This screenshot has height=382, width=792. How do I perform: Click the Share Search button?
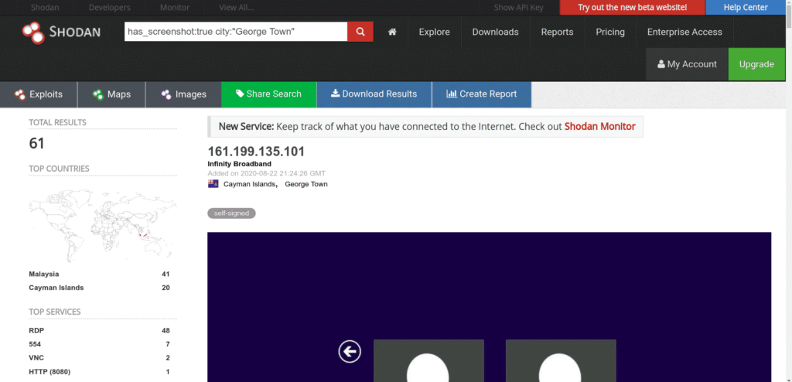(268, 94)
